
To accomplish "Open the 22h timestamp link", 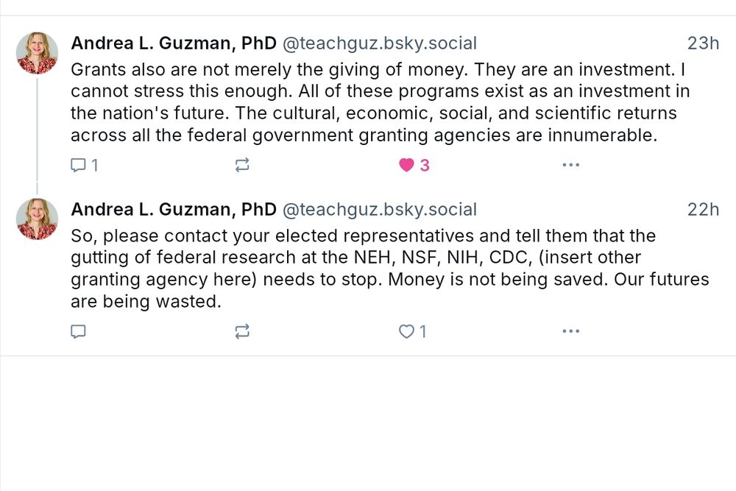I will pos(703,210).
